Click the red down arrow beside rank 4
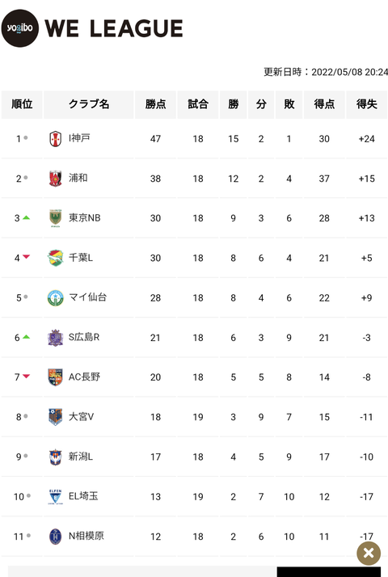Viewport: 388px width, 577px height. point(26,256)
